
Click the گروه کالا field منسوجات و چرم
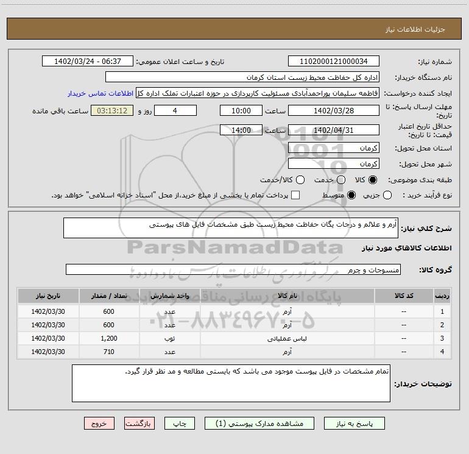[233, 269]
